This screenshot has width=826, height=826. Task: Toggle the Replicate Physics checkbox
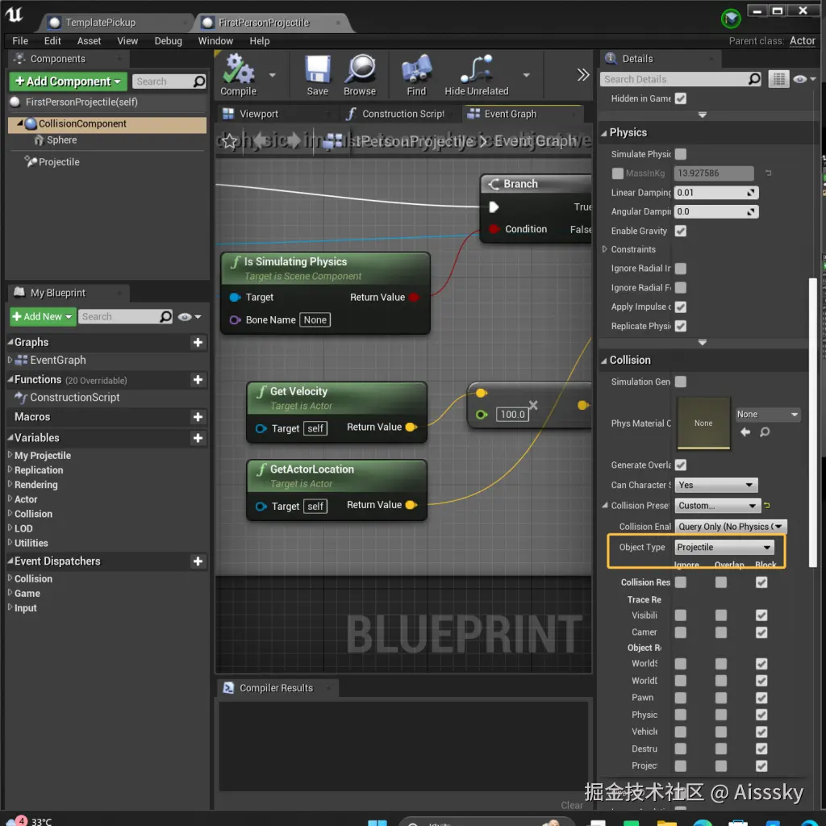coord(681,326)
